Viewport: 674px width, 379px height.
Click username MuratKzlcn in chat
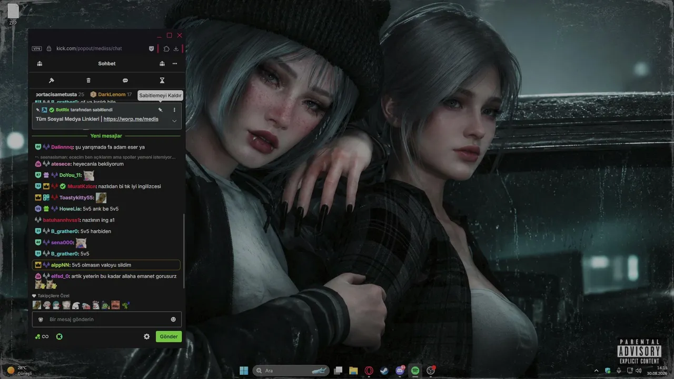coord(82,186)
